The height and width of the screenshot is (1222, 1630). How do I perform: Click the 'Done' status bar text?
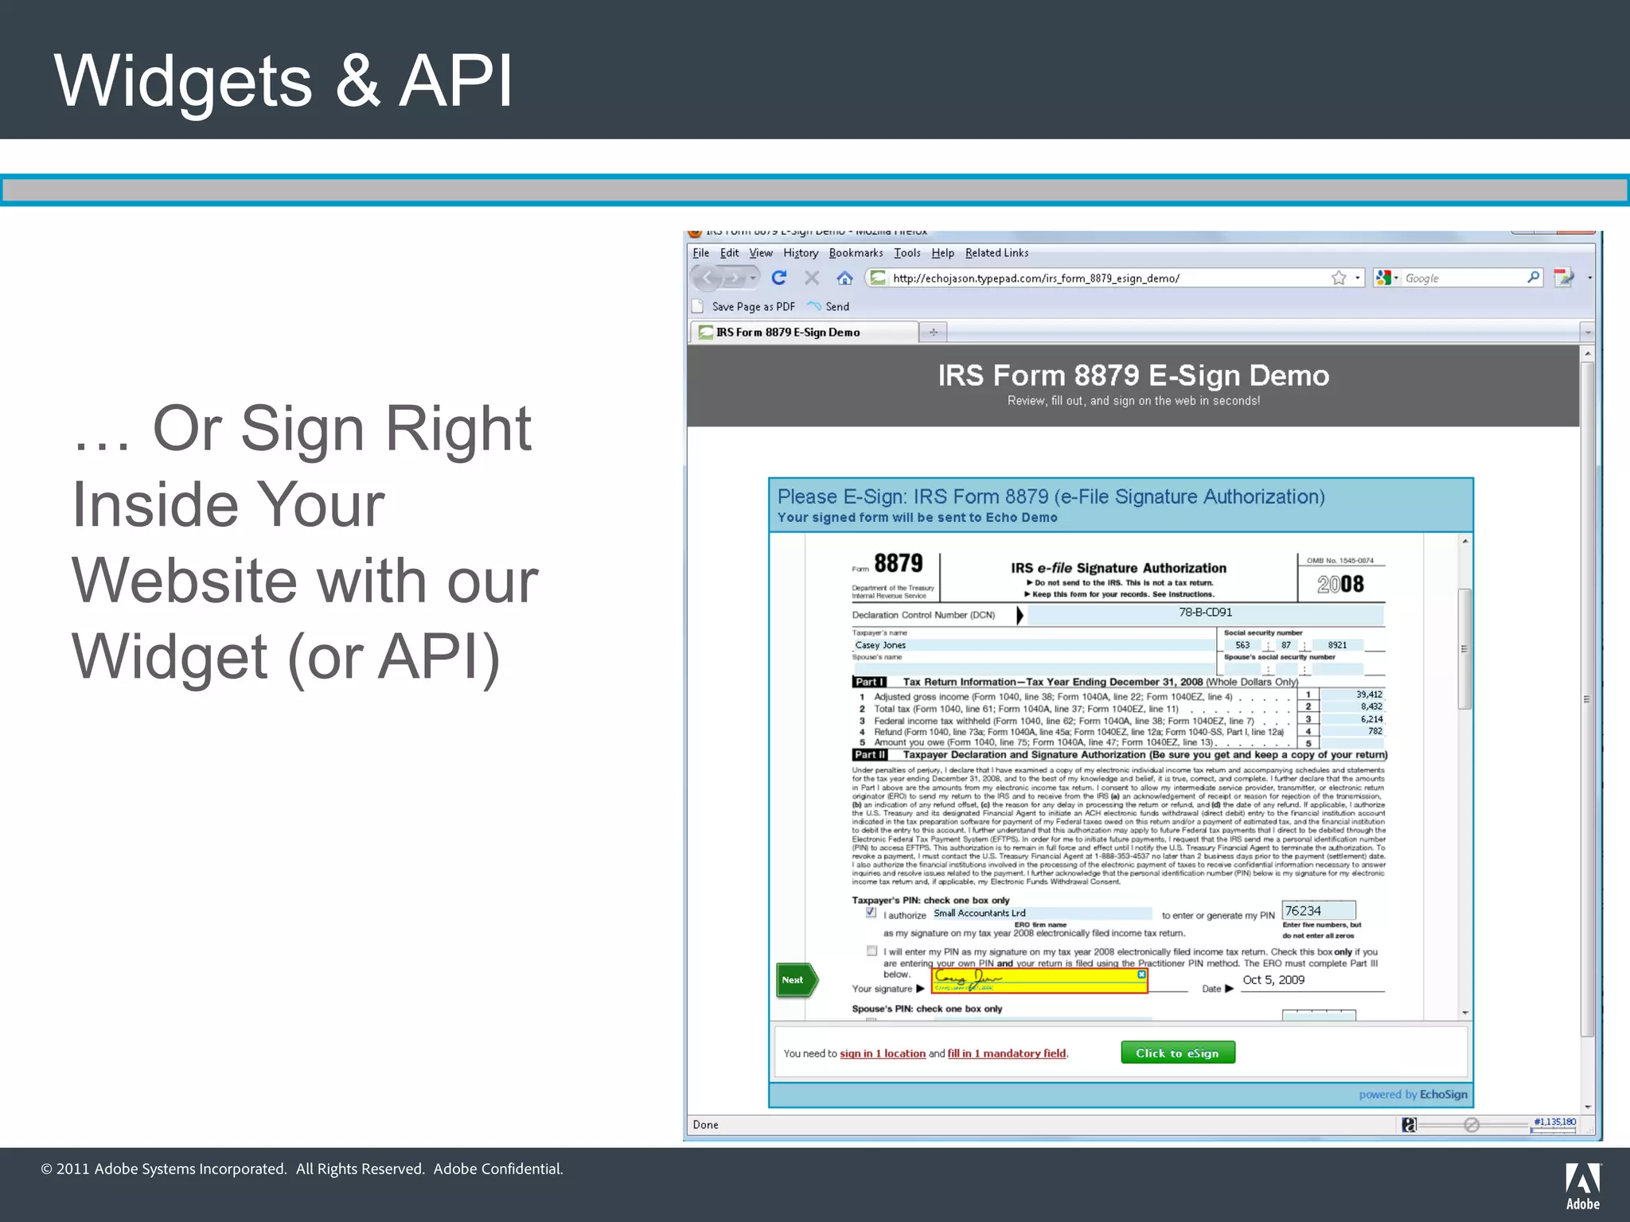pos(705,1125)
